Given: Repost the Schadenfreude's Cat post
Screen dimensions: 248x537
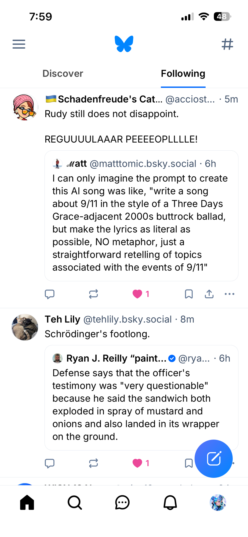Looking at the screenshot, I should click(93, 294).
